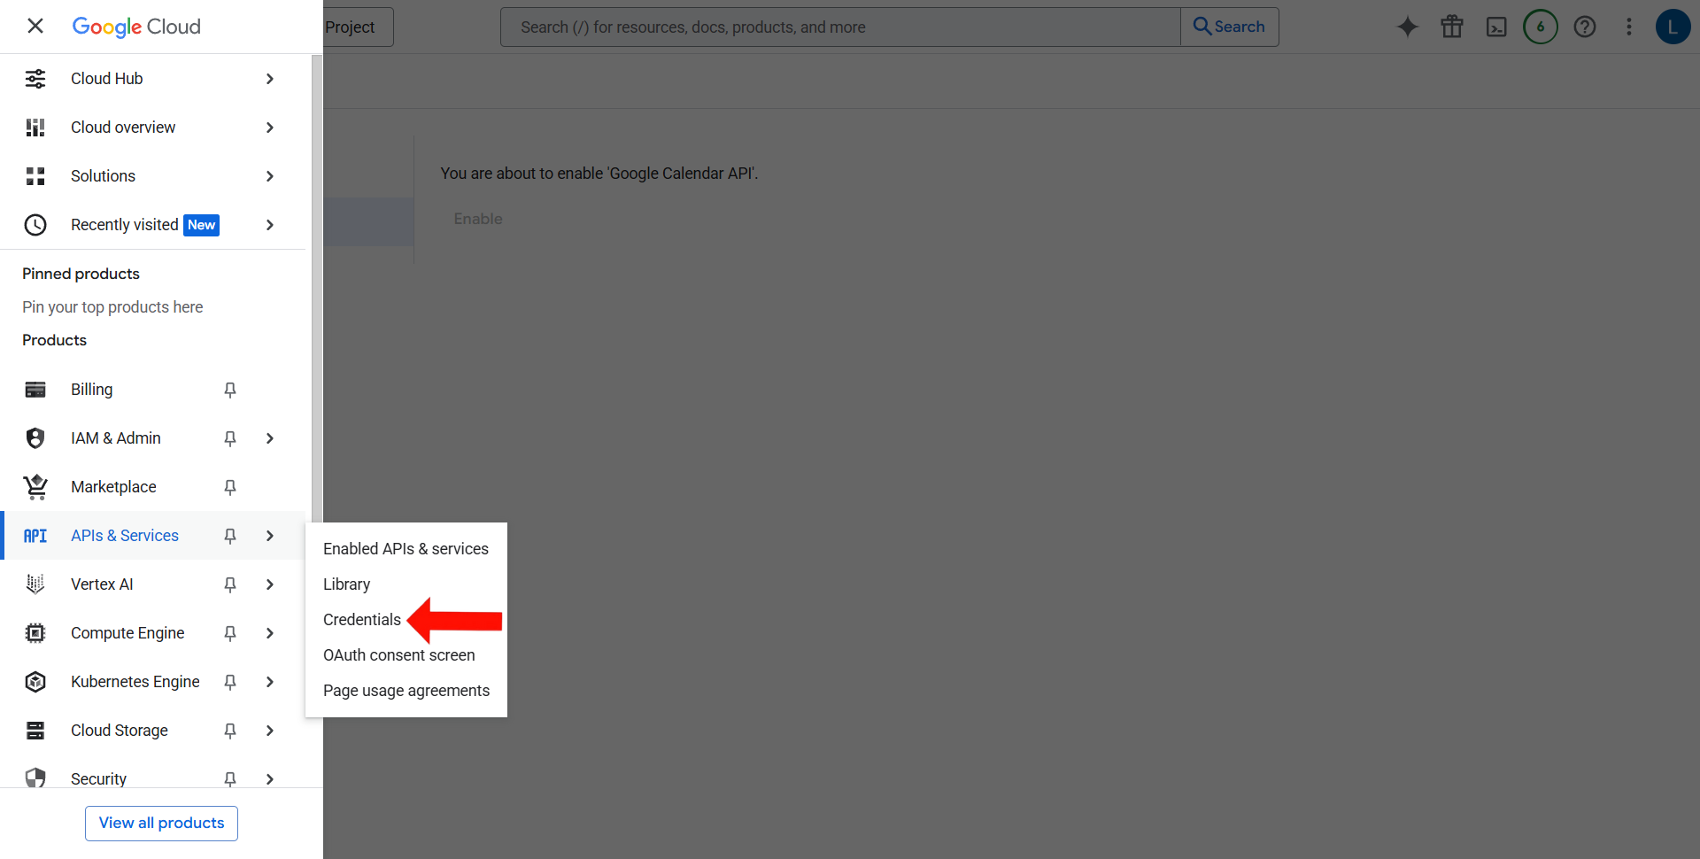This screenshot has height=859, width=1700.
Task: Pin the IAM & Admin product
Action: point(230,438)
